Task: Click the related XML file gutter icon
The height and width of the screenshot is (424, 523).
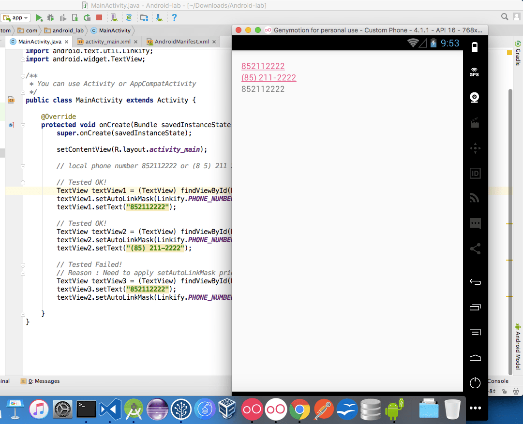Action: coord(11,100)
